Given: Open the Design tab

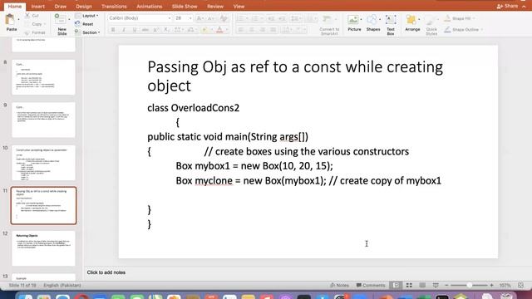Looking at the screenshot, I should click(84, 7).
